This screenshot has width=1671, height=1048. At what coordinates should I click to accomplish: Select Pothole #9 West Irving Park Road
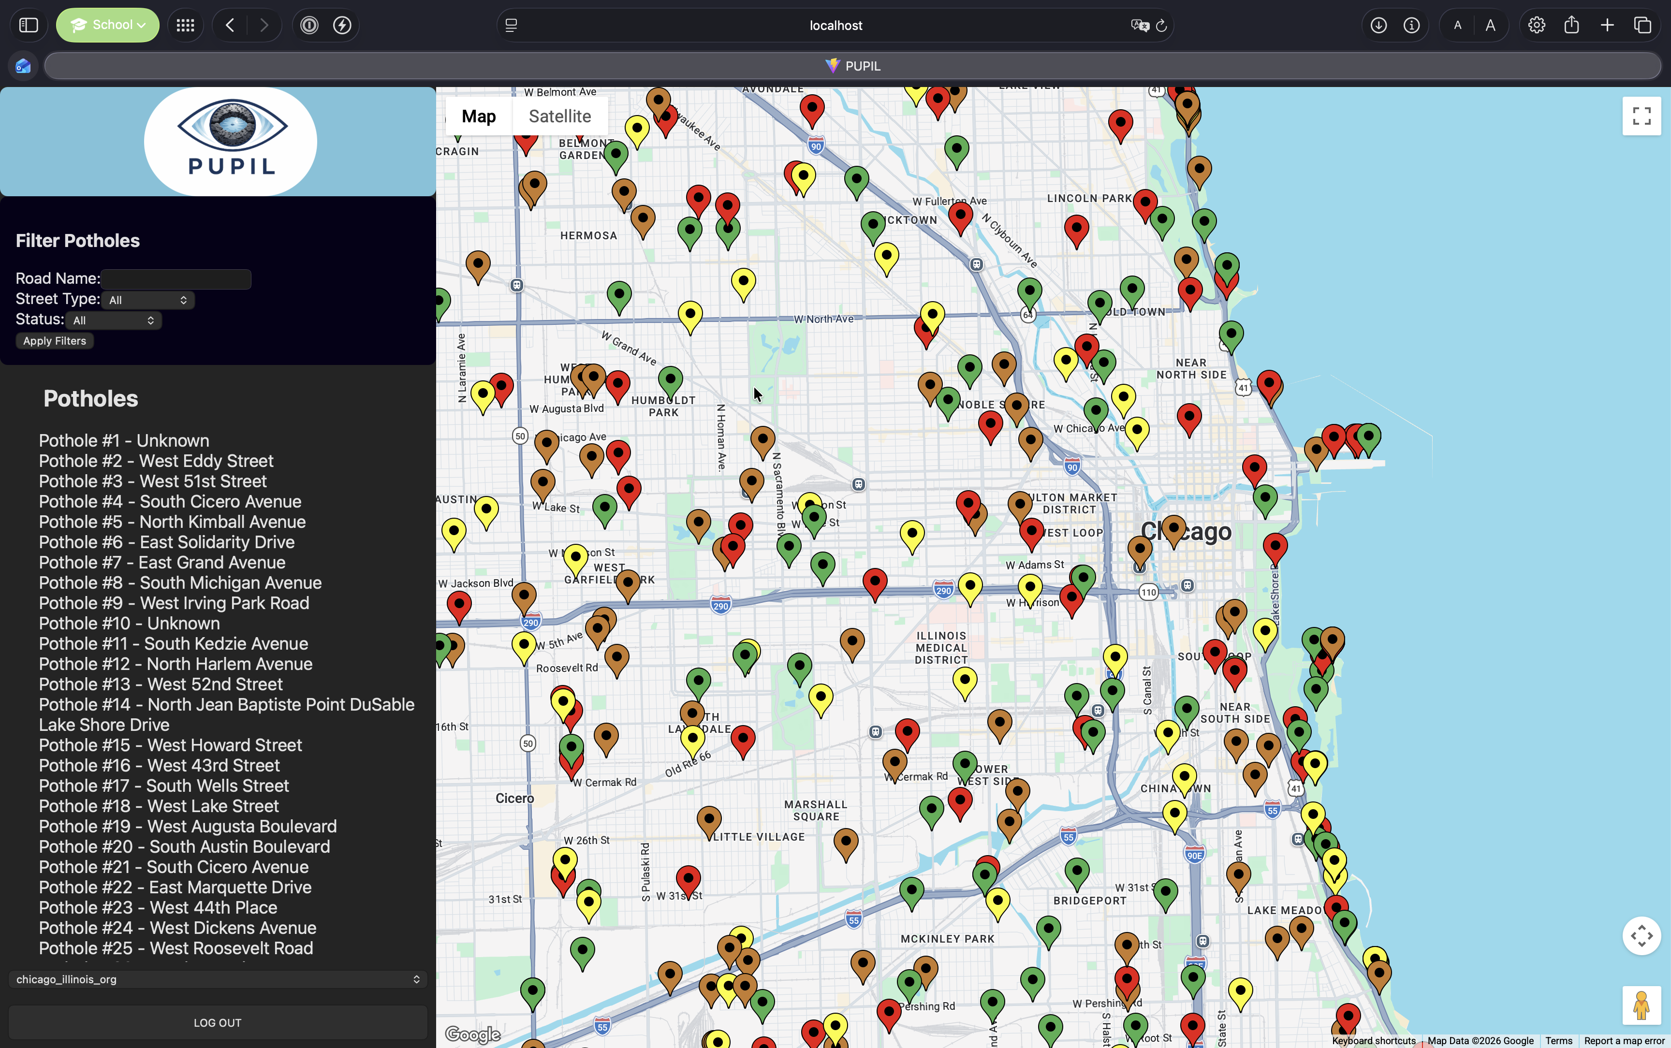[x=174, y=603]
